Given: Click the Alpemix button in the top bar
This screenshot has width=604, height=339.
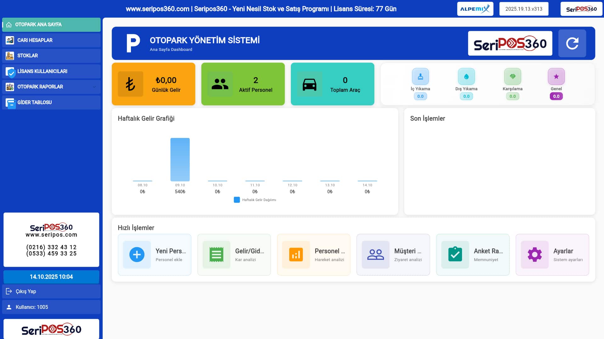Looking at the screenshot, I should 475,9.
